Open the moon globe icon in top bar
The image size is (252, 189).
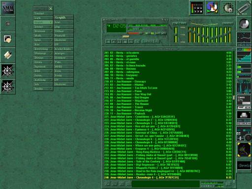pos(228,8)
